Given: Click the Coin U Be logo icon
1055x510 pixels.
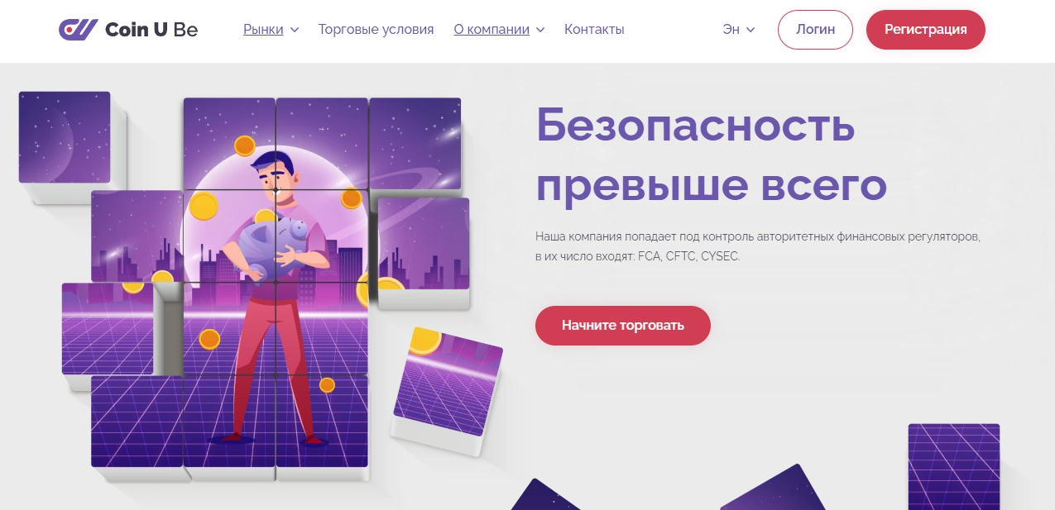Looking at the screenshot, I should pyautogui.click(x=78, y=30).
